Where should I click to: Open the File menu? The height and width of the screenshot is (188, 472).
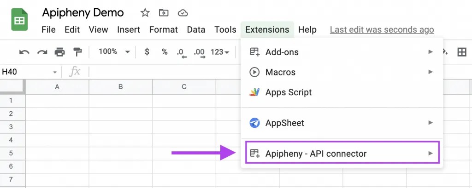click(48, 30)
